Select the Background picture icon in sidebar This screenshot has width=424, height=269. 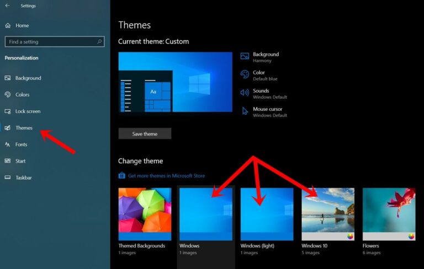(x=8, y=78)
